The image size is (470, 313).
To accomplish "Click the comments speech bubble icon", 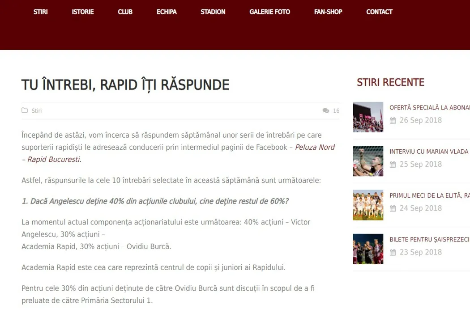I will coord(326,111).
